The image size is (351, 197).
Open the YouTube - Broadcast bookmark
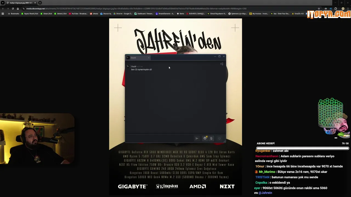78,13
